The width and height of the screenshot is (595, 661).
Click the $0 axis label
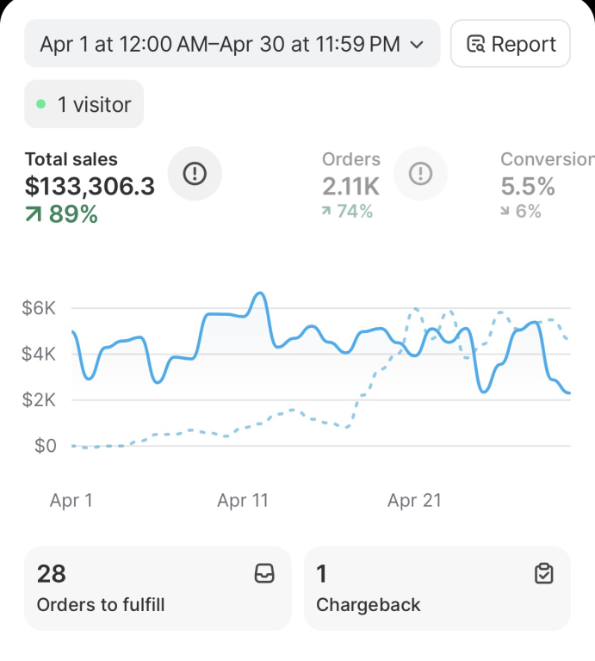(46, 446)
